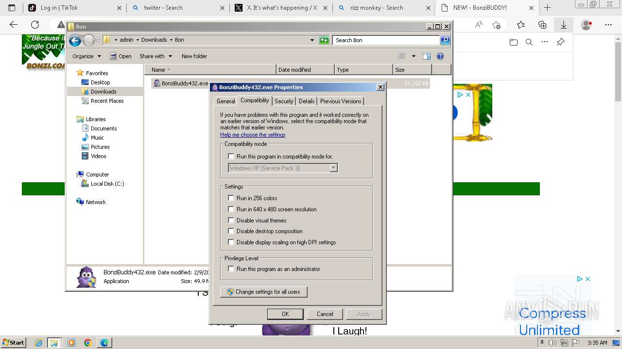The image size is (622, 349).
Task: Expand the view options dropdown arrow
Action: (x=414, y=56)
